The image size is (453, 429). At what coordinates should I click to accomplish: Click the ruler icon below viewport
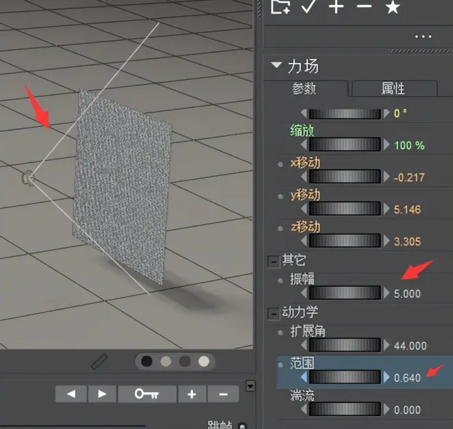click(100, 361)
